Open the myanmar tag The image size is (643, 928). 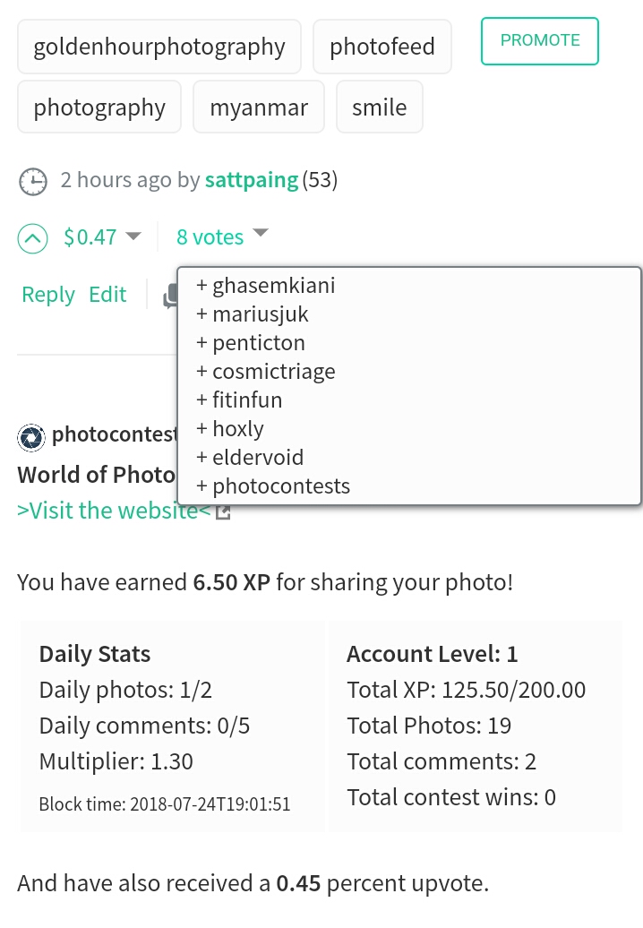coord(258,107)
